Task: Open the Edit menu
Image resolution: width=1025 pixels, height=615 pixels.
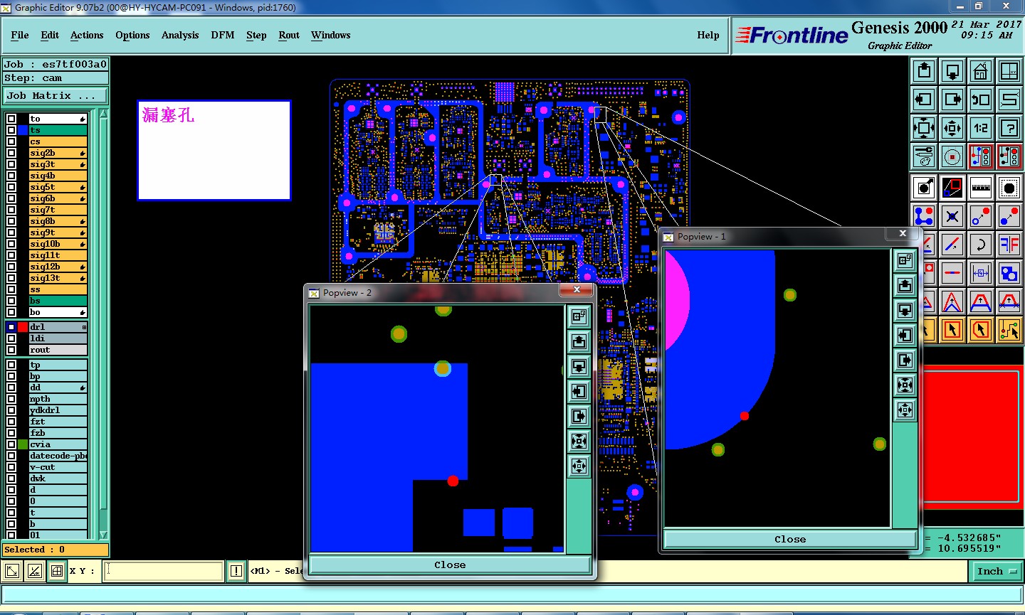Action: [50, 35]
